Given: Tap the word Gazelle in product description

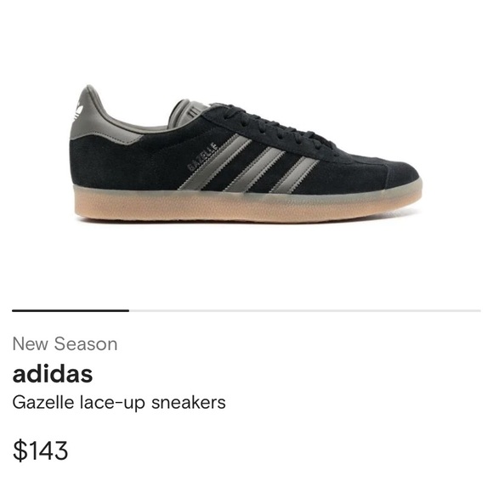Looking at the screenshot, I should coord(43,403).
